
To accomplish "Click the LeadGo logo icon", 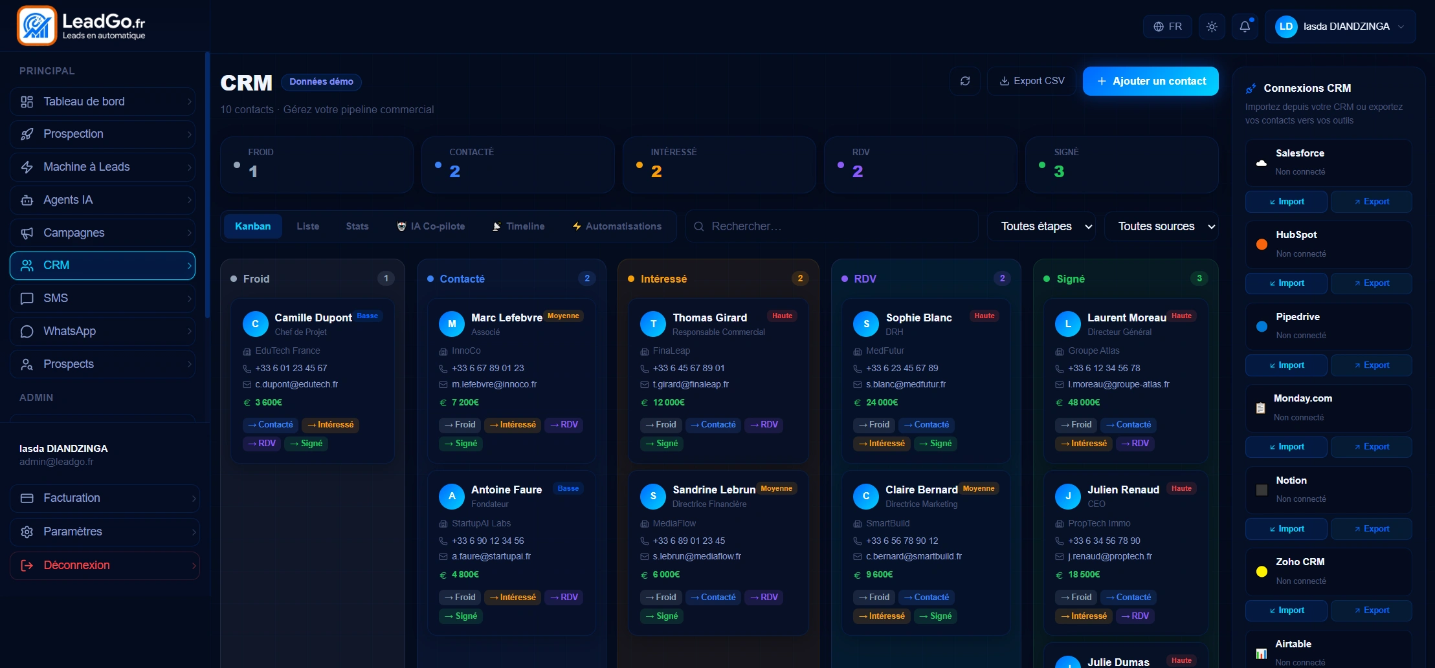I will [x=37, y=26].
